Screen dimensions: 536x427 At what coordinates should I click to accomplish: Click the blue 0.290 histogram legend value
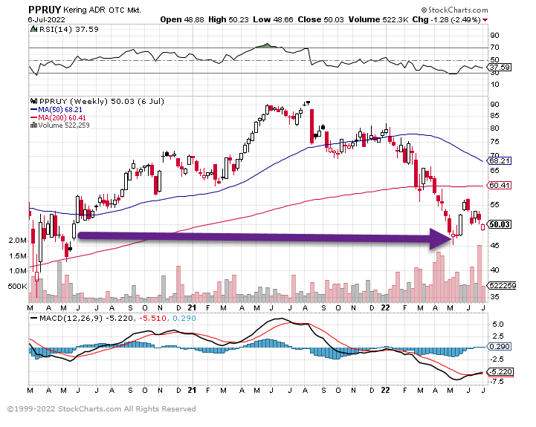[184, 319]
